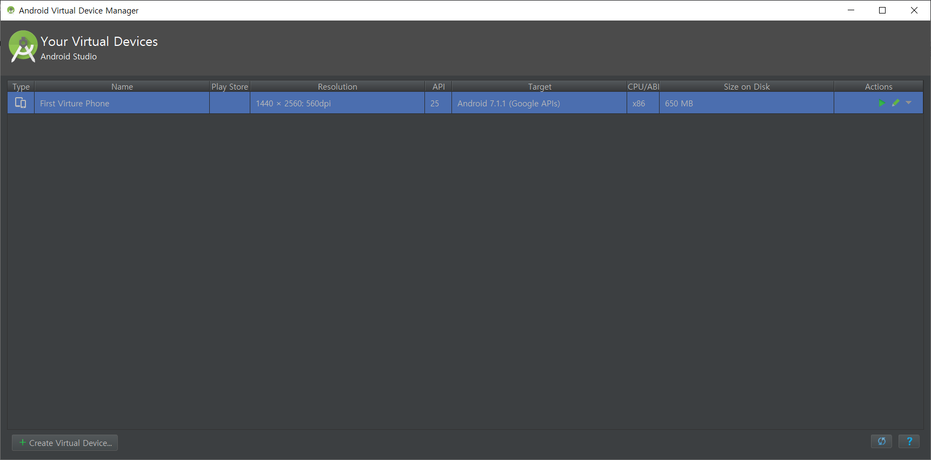931x460 pixels.
Task: Click the 1440 × 2560: 560dpi cell
Action: click(337, 103)
